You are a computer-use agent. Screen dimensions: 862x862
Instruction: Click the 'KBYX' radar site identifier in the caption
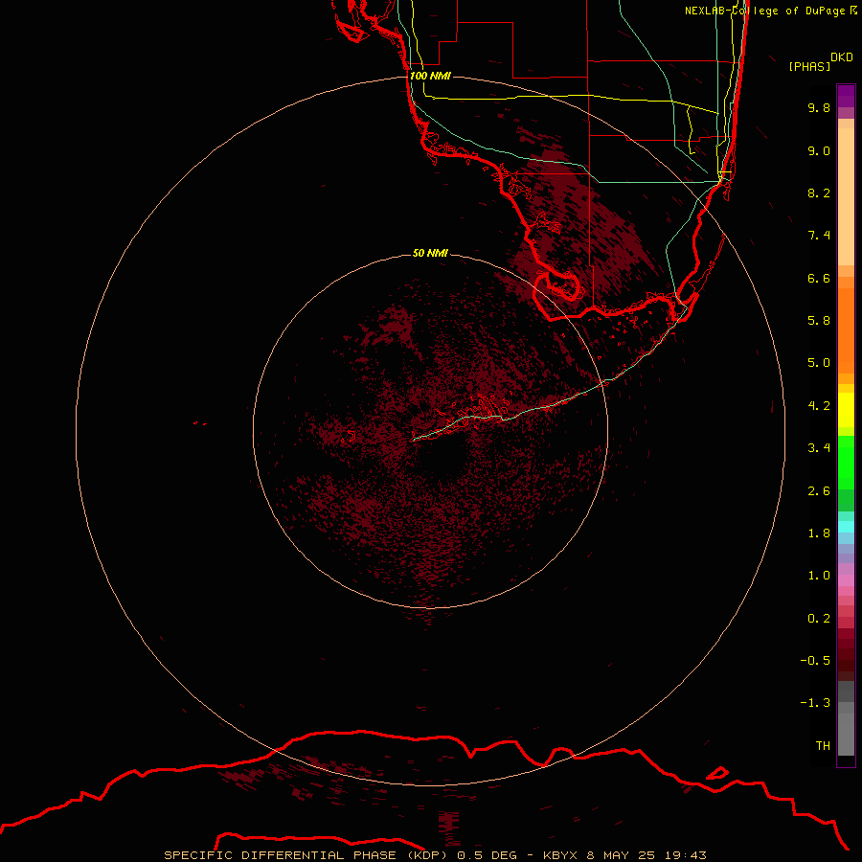pyautogui.click(x=560, y=855)
